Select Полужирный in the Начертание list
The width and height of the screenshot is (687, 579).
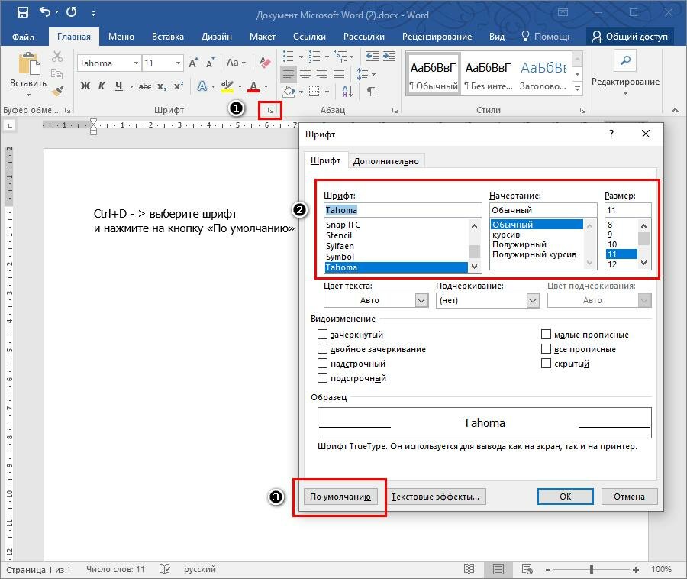point(519,244)
